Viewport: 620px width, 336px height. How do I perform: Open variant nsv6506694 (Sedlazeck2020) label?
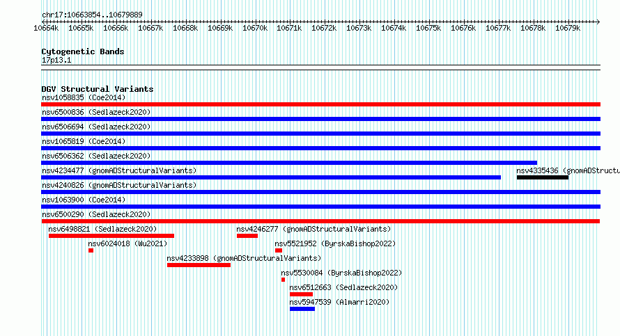coord(96,127)
